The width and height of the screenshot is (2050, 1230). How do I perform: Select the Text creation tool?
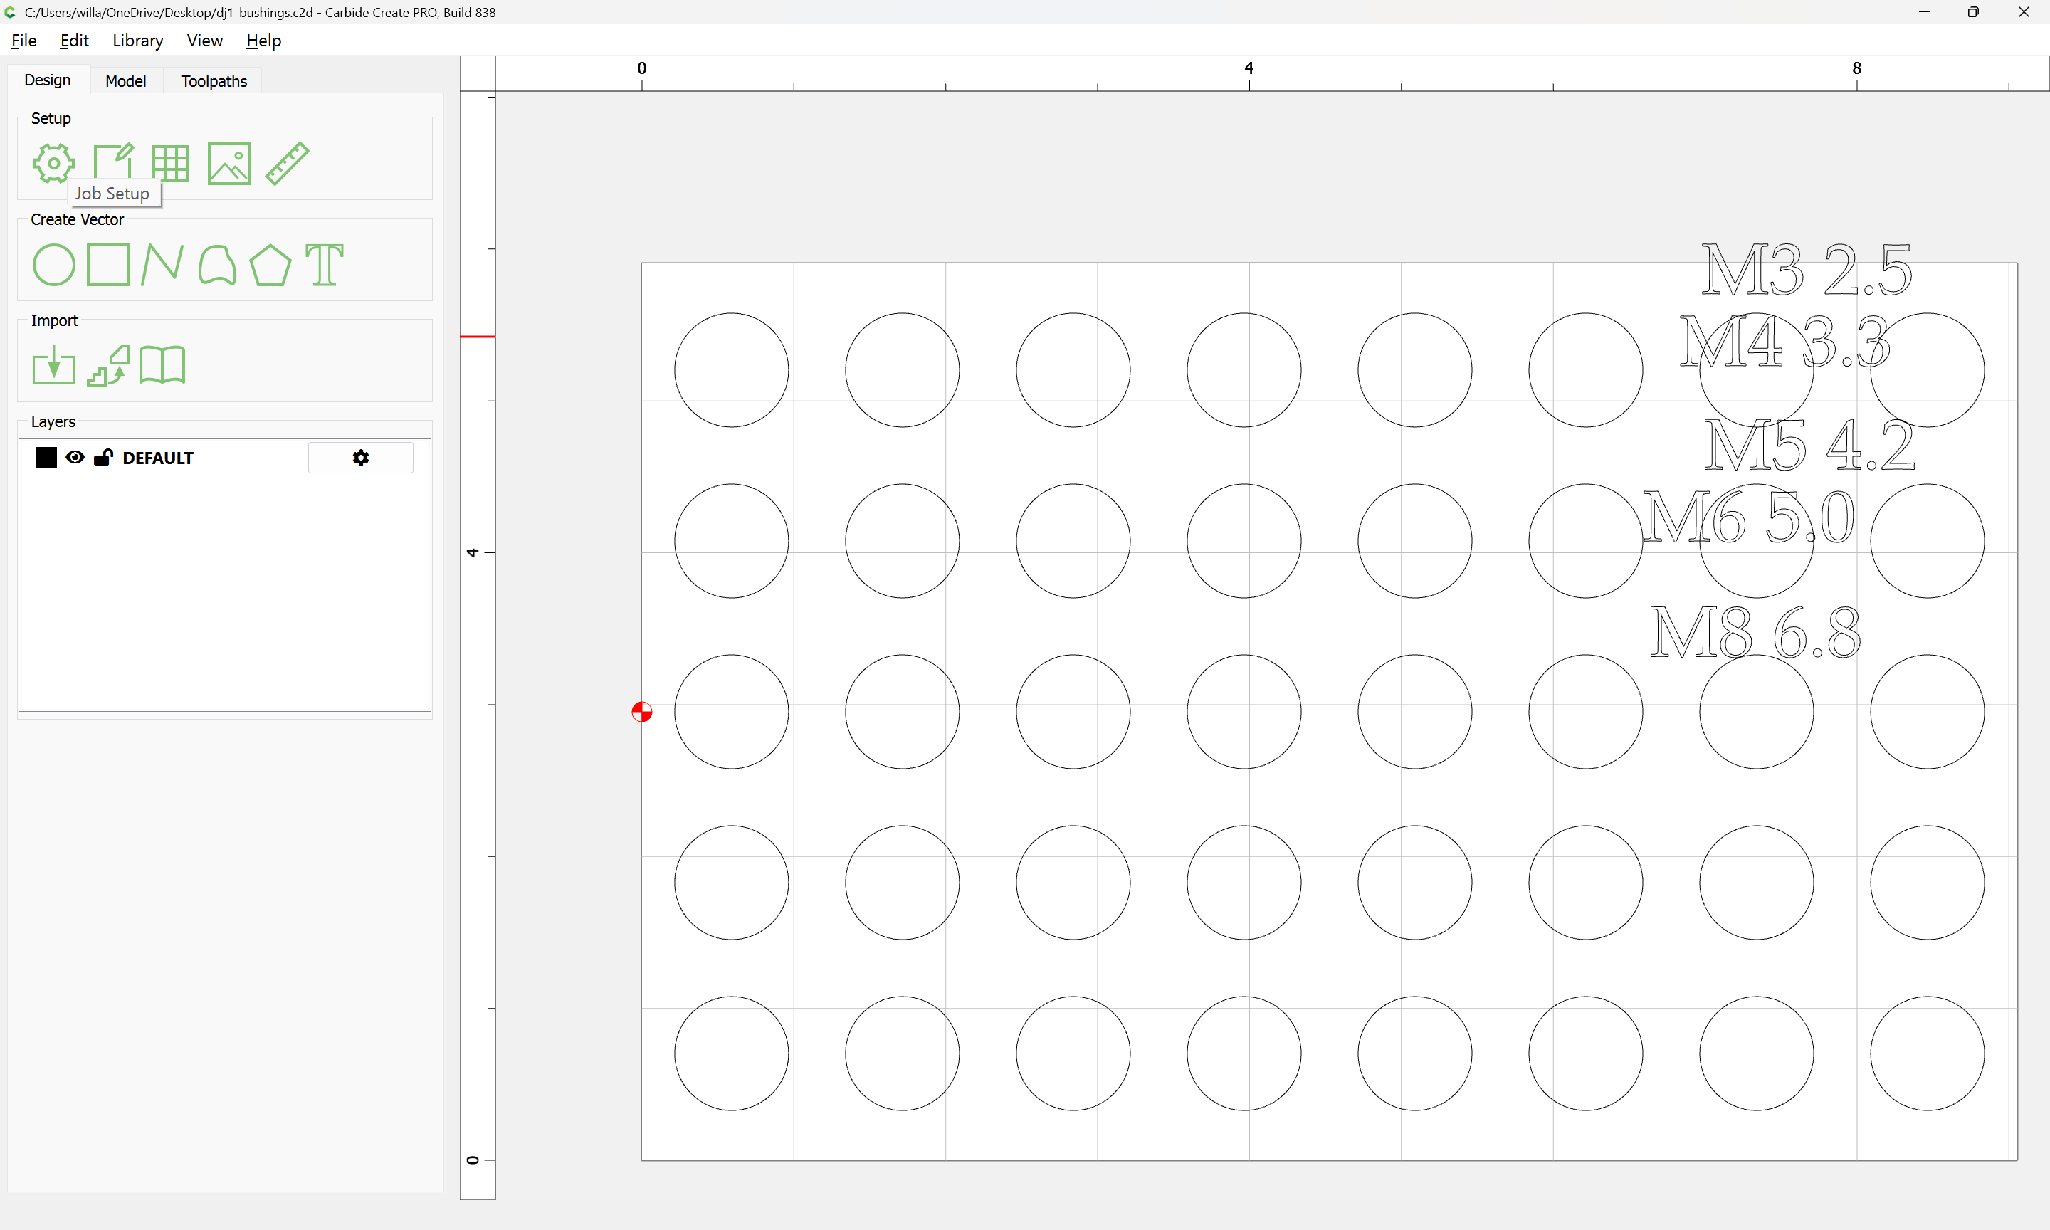point(324,266)
